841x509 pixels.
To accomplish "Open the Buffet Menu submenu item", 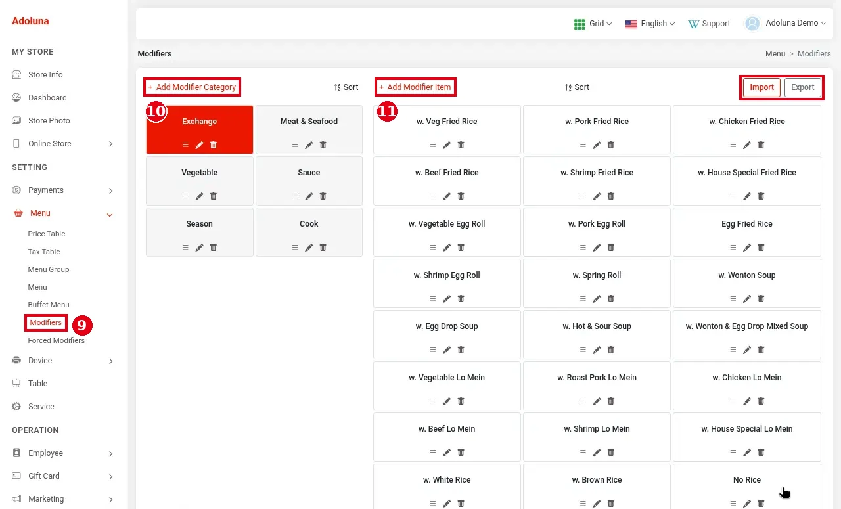I will point(49,305).
